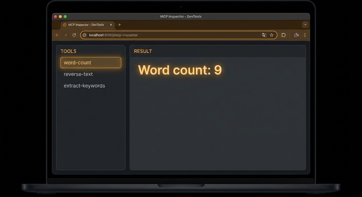The width and height of the screenshot is (362, 197).
Task: Open the browser extensions puzzle icon
Action: click(x=283, y=35)
